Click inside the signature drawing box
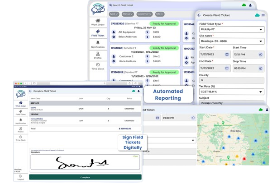 [x=85, y=162]
